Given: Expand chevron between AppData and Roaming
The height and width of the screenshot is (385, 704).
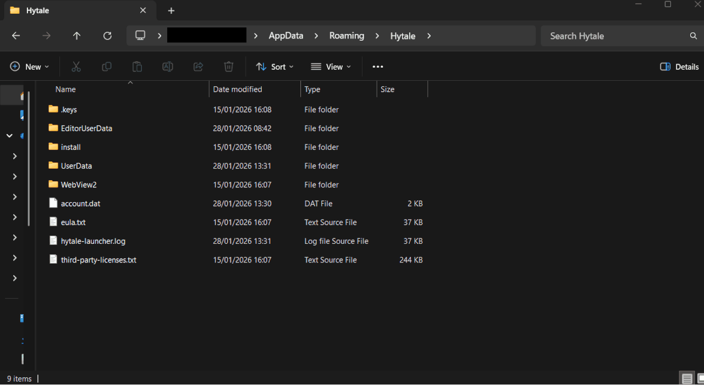Looking at the screenshot, I should point(316,36).
